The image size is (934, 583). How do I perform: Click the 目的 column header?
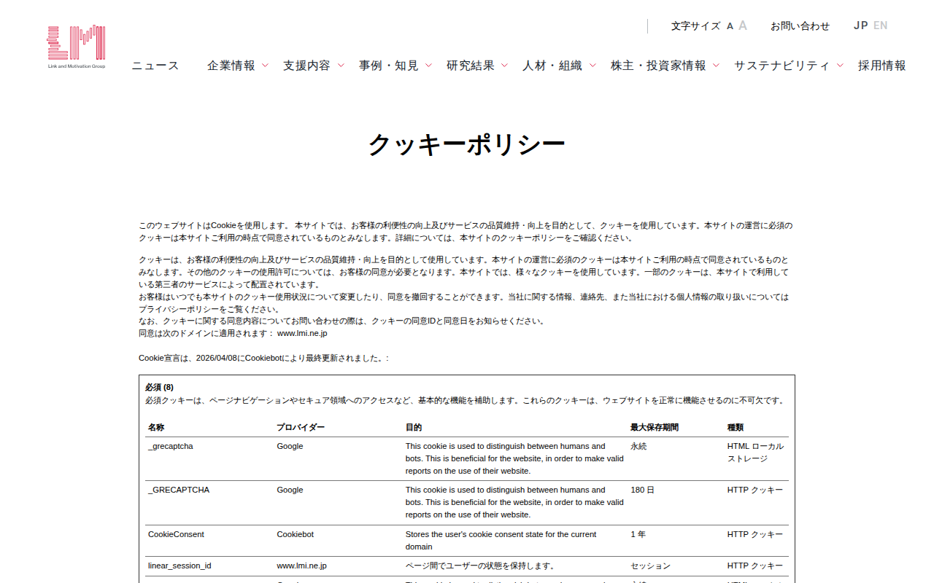[x=414, y=427]
